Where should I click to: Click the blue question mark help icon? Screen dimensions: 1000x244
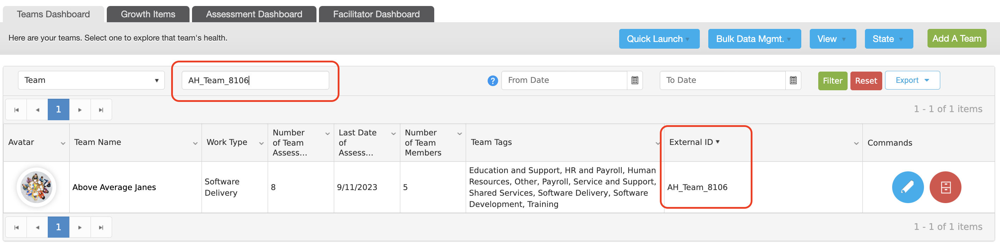(493, 80)
